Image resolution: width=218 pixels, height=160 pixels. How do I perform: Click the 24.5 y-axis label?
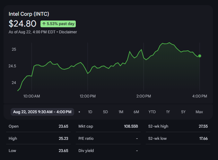(12, 66)
